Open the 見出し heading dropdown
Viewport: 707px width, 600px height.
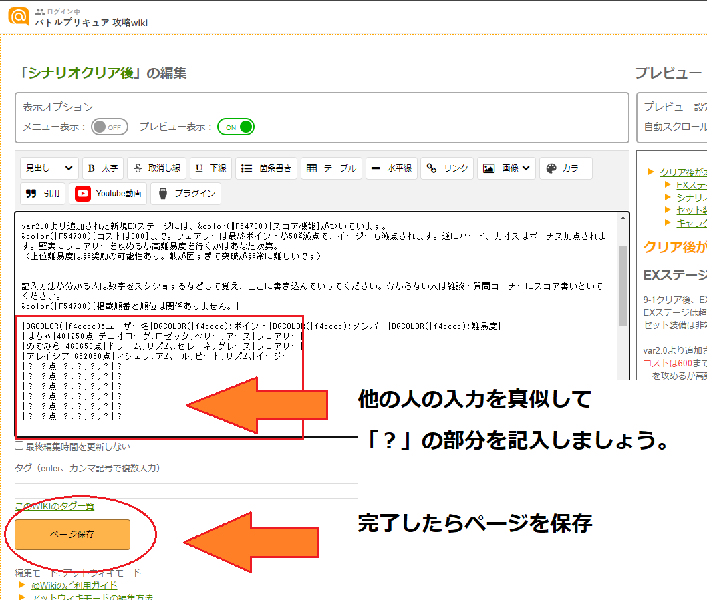point(49,168)
